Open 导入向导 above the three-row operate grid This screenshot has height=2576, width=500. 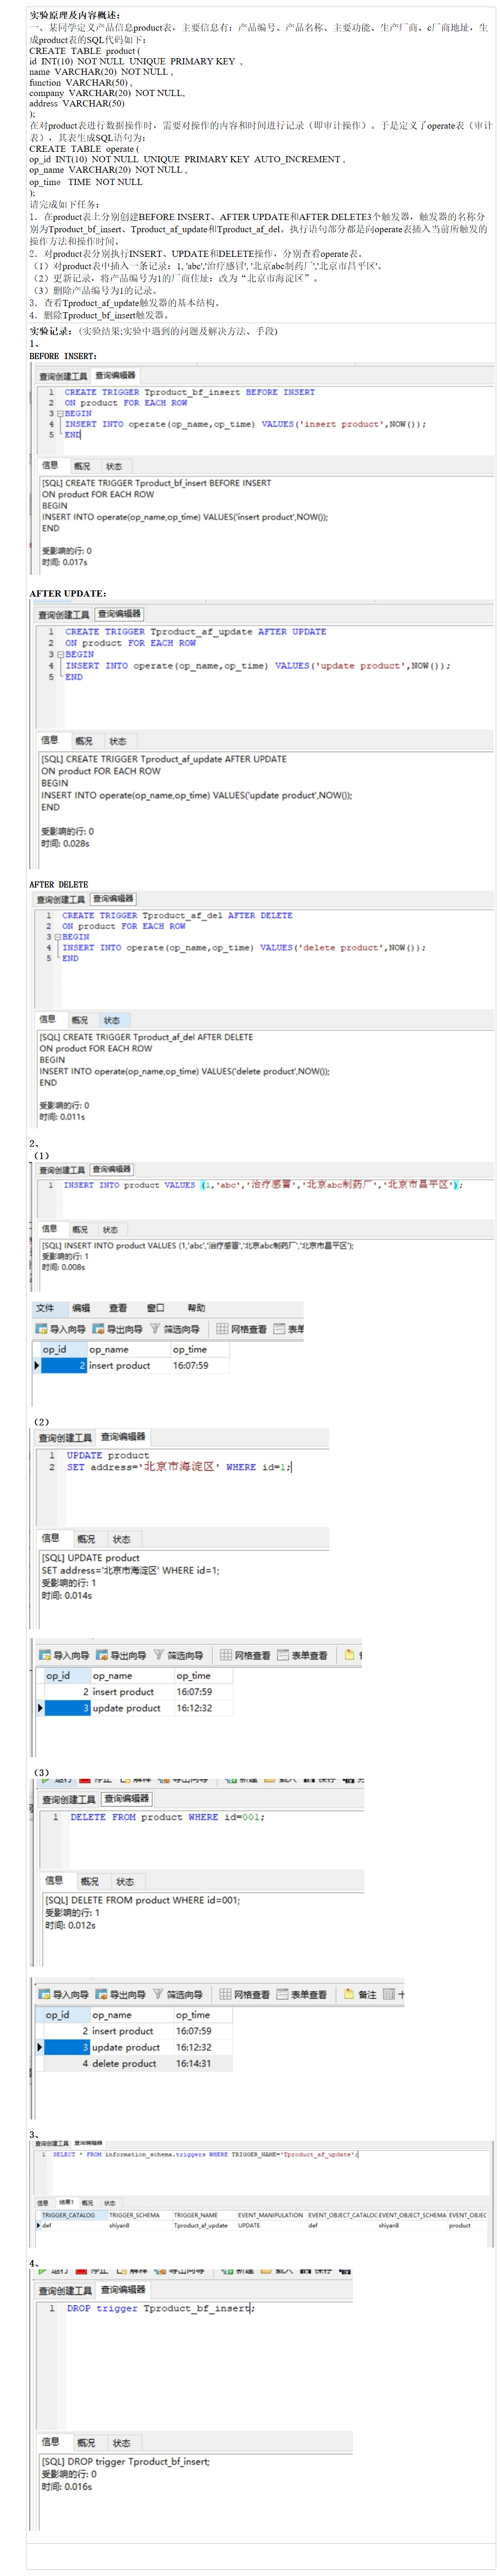(63, 1994)
